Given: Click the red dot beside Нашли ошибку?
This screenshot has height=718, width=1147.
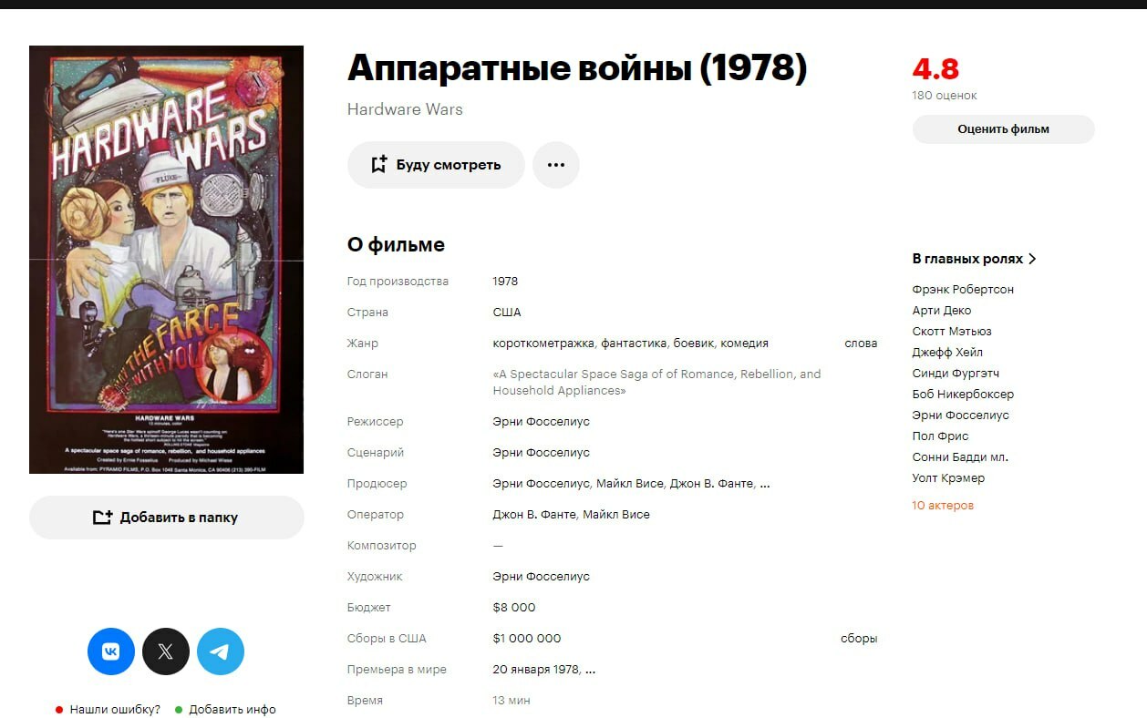Looking at the screenshot, I should 59,710.
